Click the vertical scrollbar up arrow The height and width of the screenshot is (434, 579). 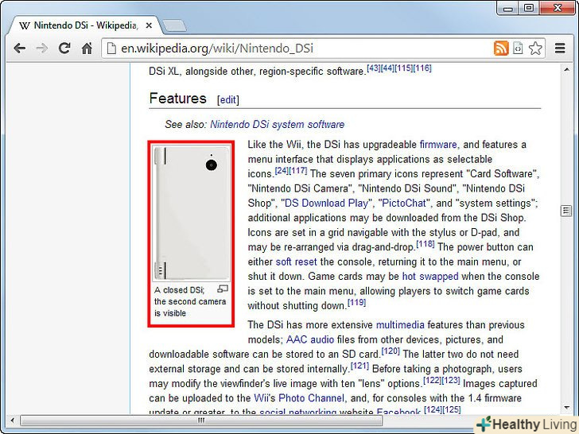(566, 70)
